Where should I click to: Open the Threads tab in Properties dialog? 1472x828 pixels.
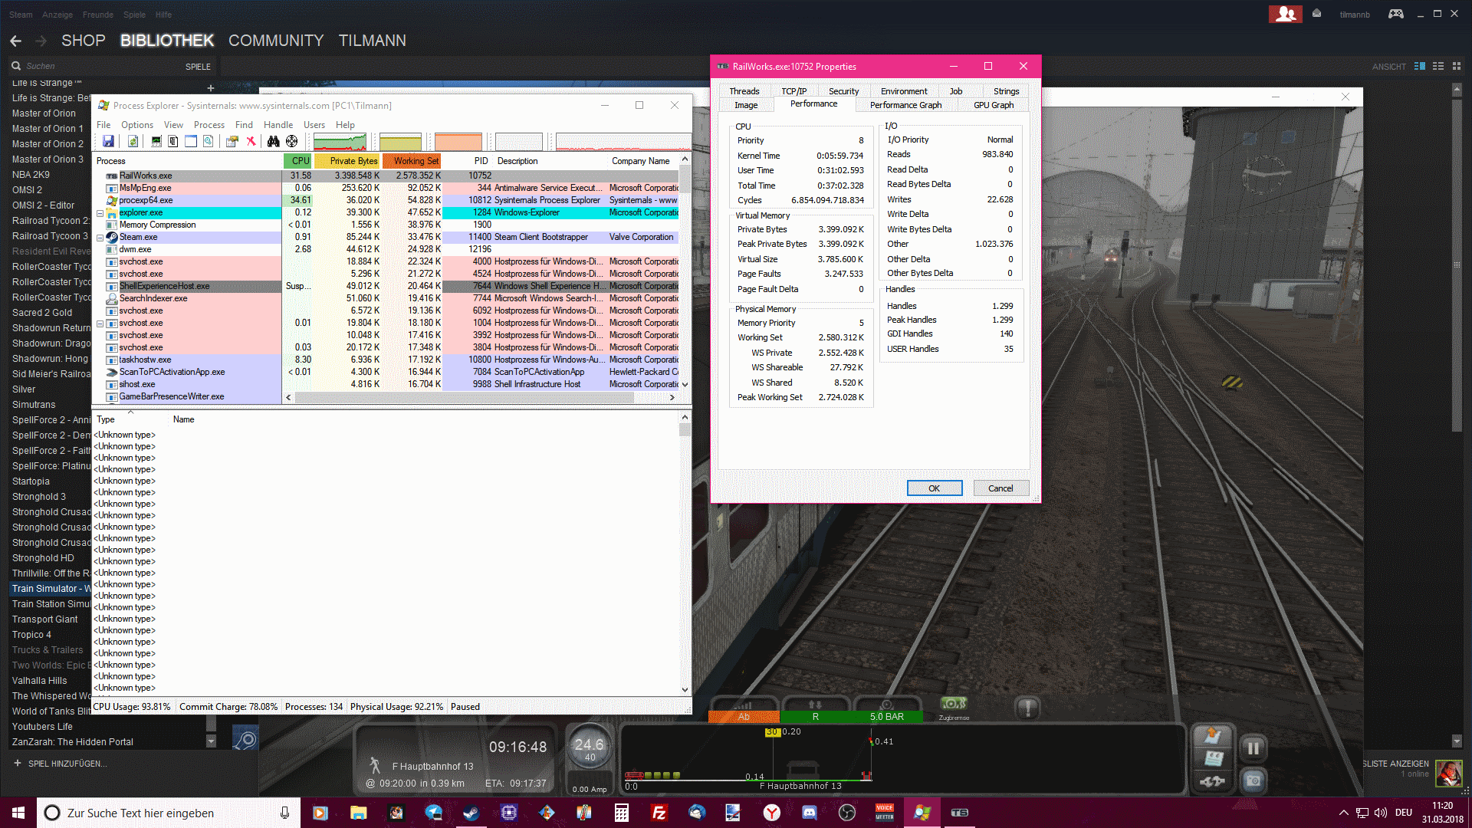pyautogui.click(x=744, y=91)
